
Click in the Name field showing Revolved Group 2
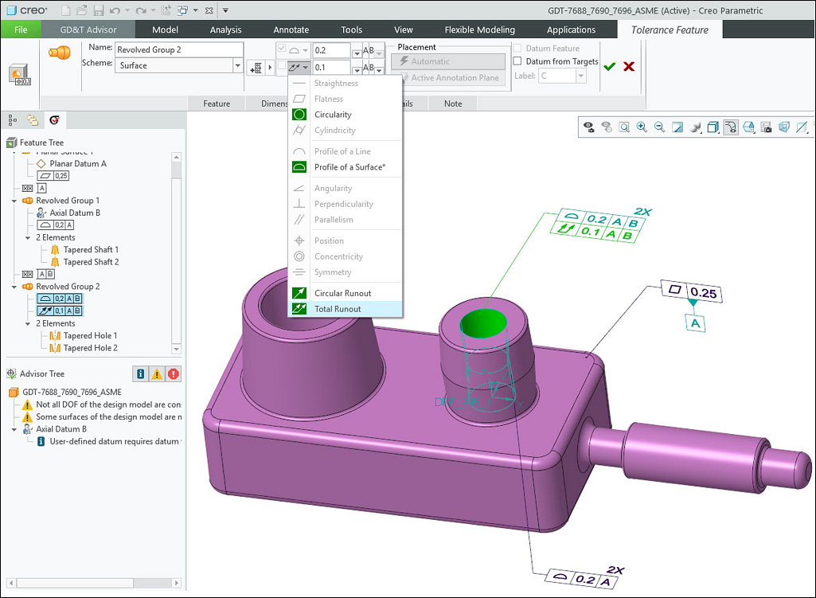[x=178, y=49]
